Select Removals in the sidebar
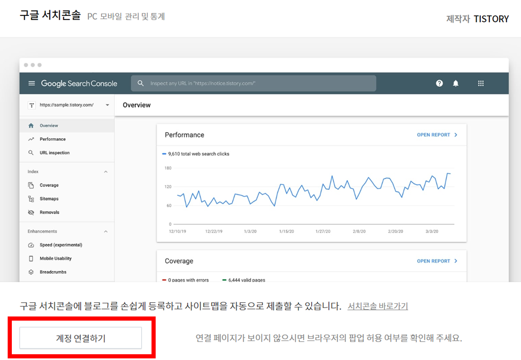 [67, 212]
